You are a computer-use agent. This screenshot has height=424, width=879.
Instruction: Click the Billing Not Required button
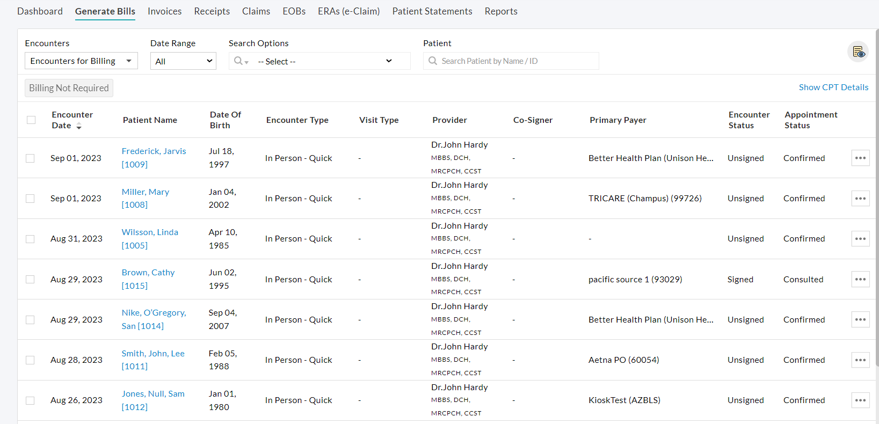click(x=69, y=88)
